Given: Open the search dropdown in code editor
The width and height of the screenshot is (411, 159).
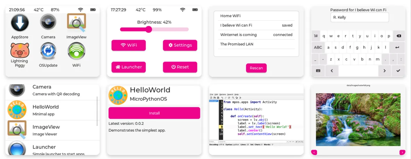Looking at the screenshot, I should point(287,142).
